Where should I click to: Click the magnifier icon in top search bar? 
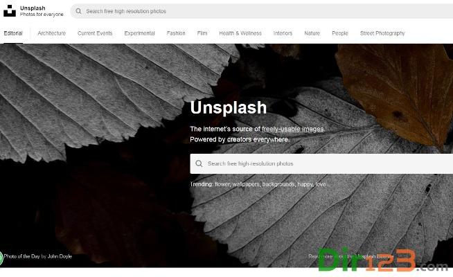pos(78,11)
